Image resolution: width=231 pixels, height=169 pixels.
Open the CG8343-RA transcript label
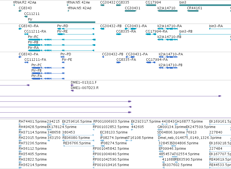[x=29, y=26]
